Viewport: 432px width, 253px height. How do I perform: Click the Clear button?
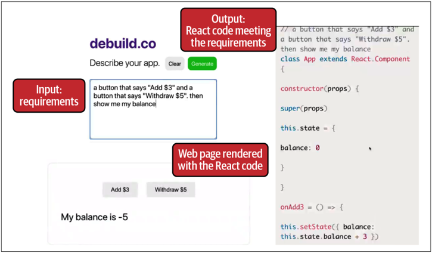coord(175,64)
